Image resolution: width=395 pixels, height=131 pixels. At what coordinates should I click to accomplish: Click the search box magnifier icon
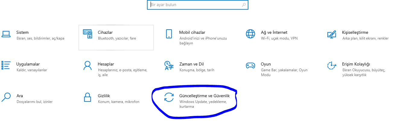pyautogui.click(x=244, y=5)
